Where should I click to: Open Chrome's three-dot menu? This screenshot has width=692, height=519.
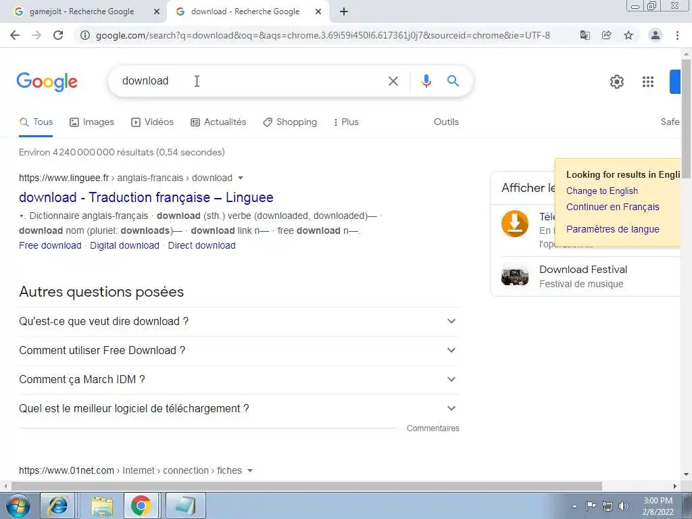point(677,35)
